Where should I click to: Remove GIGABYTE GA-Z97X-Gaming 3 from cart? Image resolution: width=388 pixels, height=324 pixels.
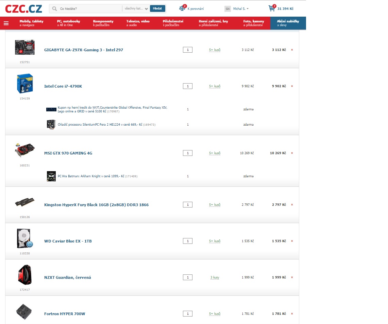pyautogui.click(x=292, y=50)
